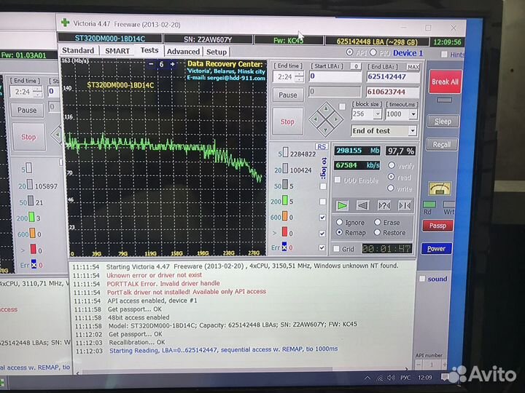Click the gauge meter icon
525x393 pixels.
(440, 188)
